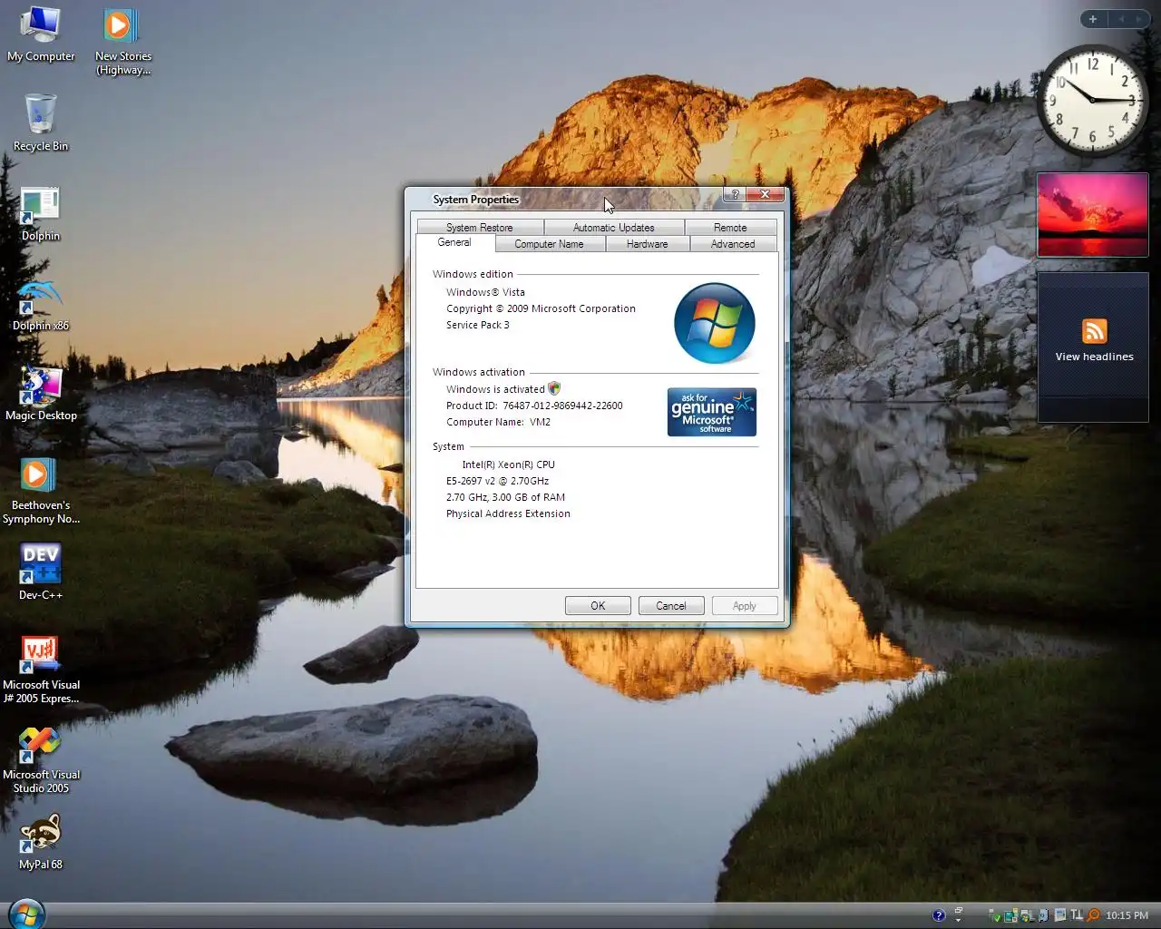Open the Windows Start orb
The height and width of the screenshot is (929, 1161).
click(x=26, y=914)
